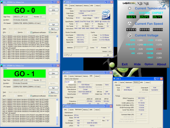Switch to Memory tab in top CPU-Z window
Image resolution: width=170 pixels, height=128 pixels.
pos(86,5)
